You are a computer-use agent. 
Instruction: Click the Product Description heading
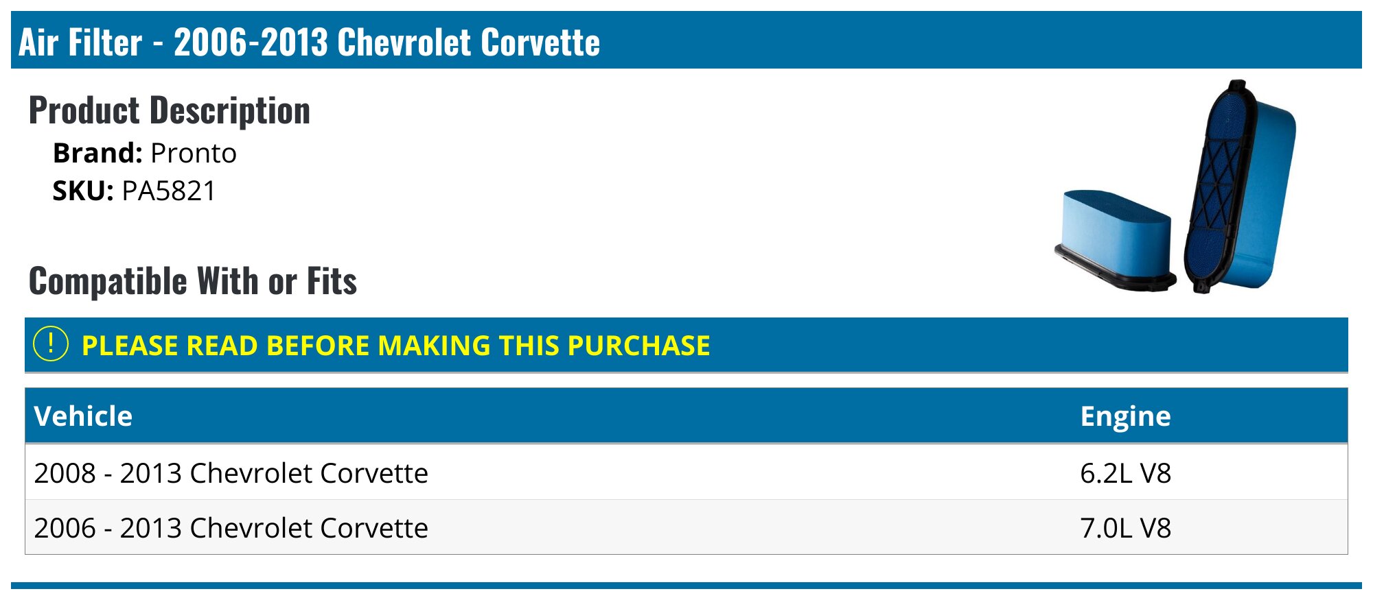[170, 110]
